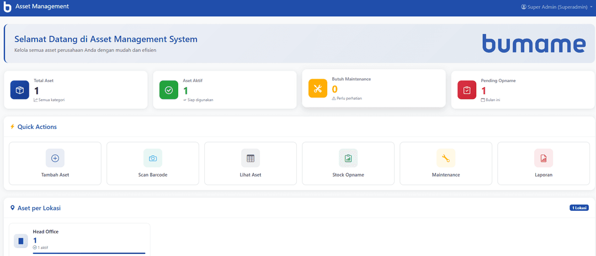The width and height of the screenshot is (596, 256).
Task: Click the wrench icon for Maintenance
Action: (446, 158)
